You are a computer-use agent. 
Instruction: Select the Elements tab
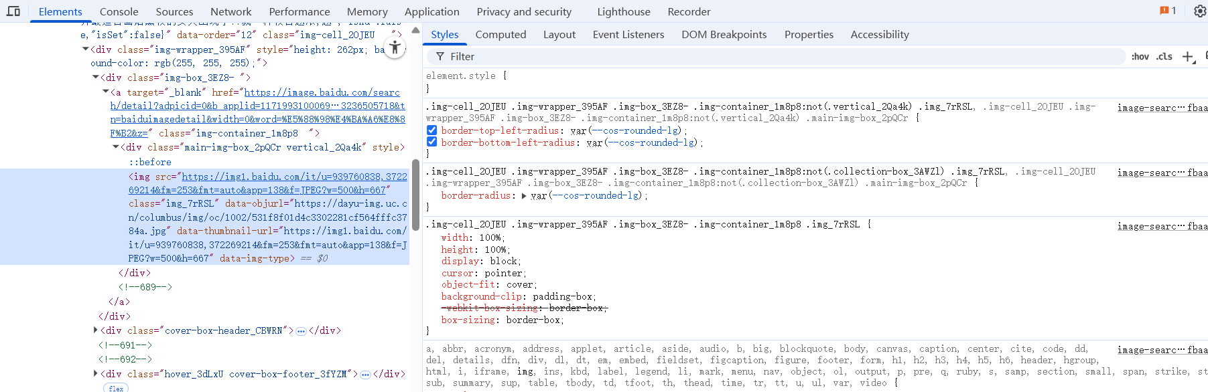coord(60,11)
